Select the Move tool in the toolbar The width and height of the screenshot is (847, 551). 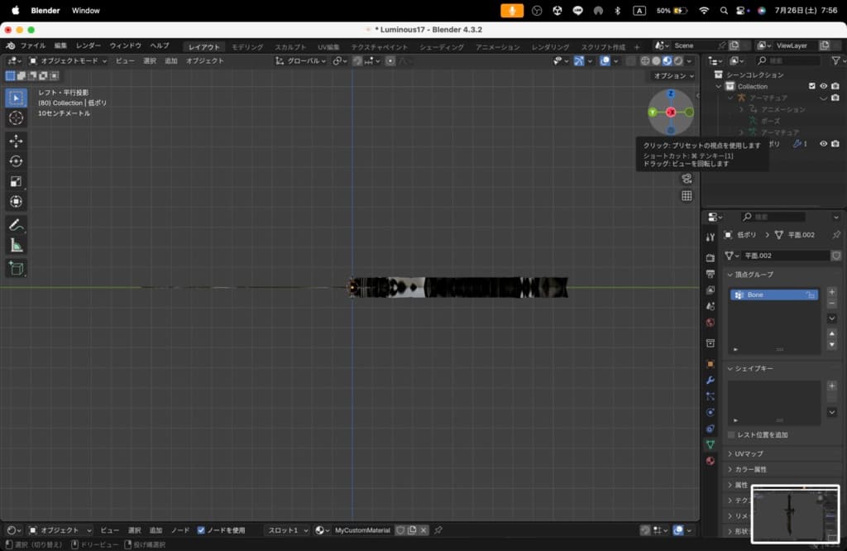coord(16,141)
